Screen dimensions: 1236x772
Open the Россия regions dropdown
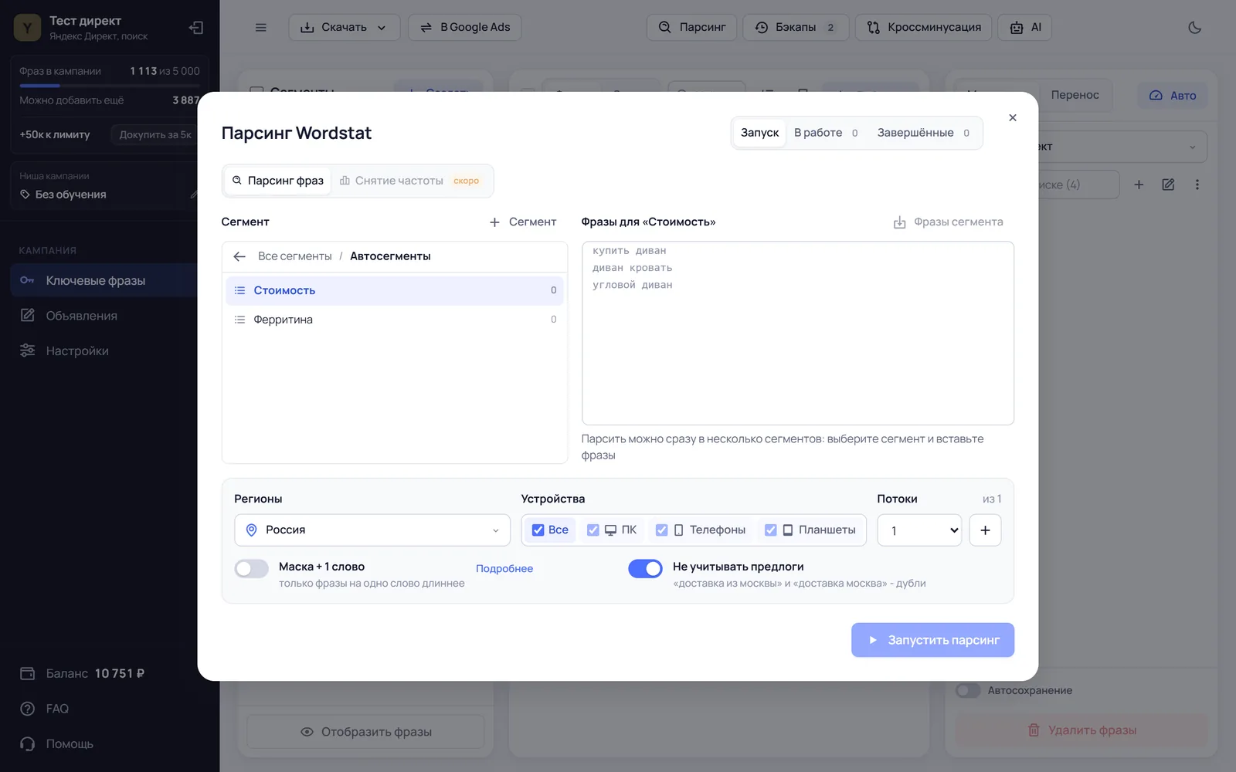pyautogui.click(x=372, y=530)
